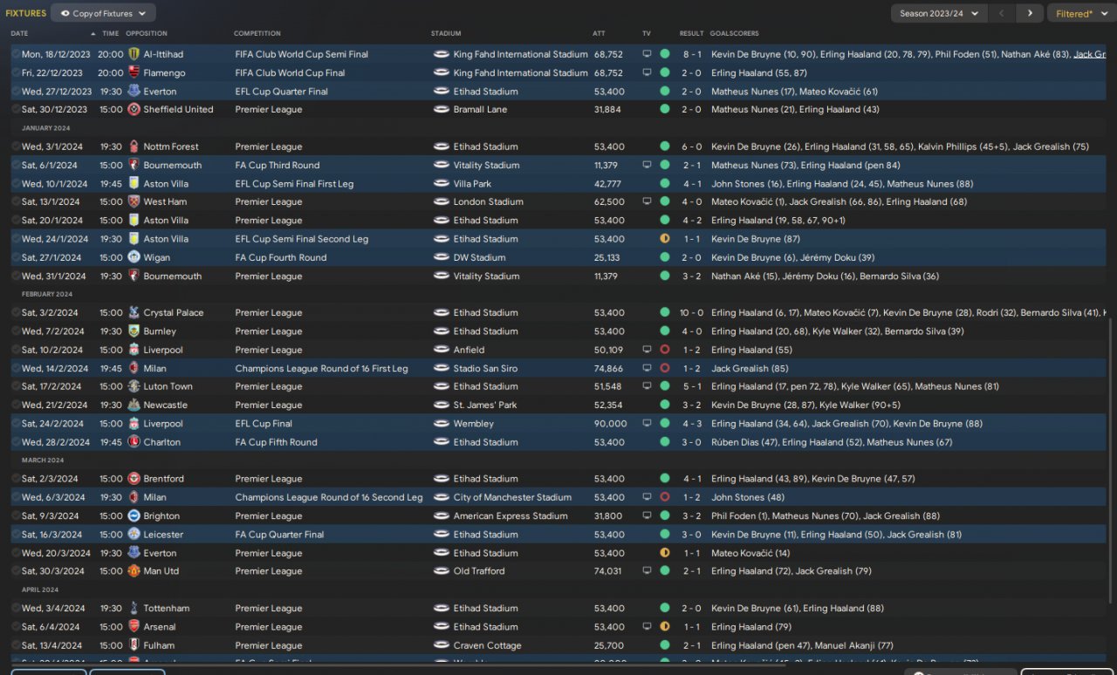Click the Man Utd crest icon
This screenshot has height=675, width=1117.
(134, 571)
